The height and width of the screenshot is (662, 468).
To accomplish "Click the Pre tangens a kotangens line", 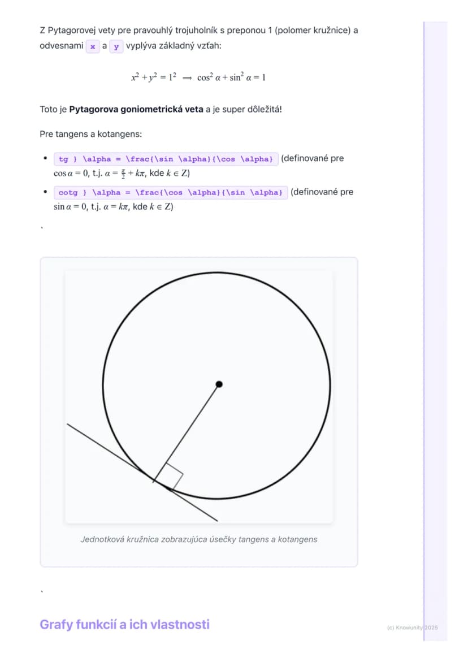I will click(x=91, y=134).
